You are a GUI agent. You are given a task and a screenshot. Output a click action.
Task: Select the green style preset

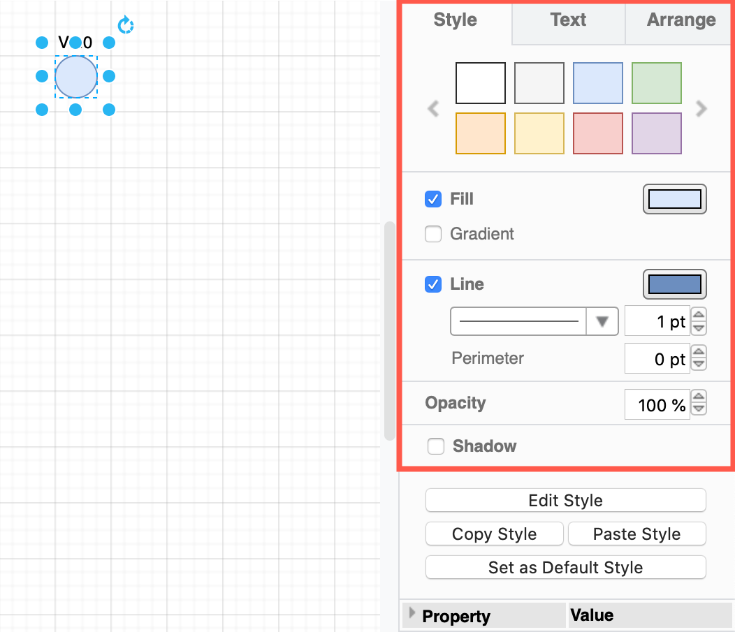click(x=656, y=82)
